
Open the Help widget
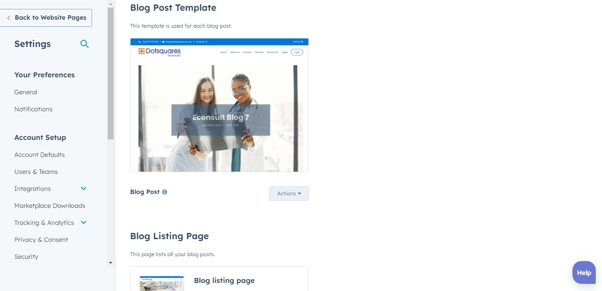[584, 273]
